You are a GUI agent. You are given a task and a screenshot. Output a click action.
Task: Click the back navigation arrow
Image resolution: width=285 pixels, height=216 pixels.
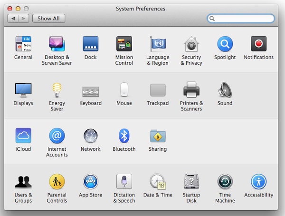click(13, 19)
